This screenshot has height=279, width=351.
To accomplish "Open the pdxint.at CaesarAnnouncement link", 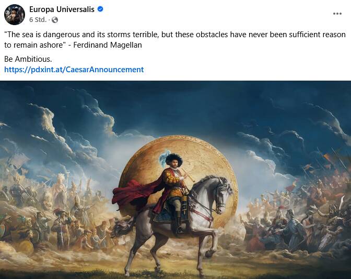I will 74,70.
